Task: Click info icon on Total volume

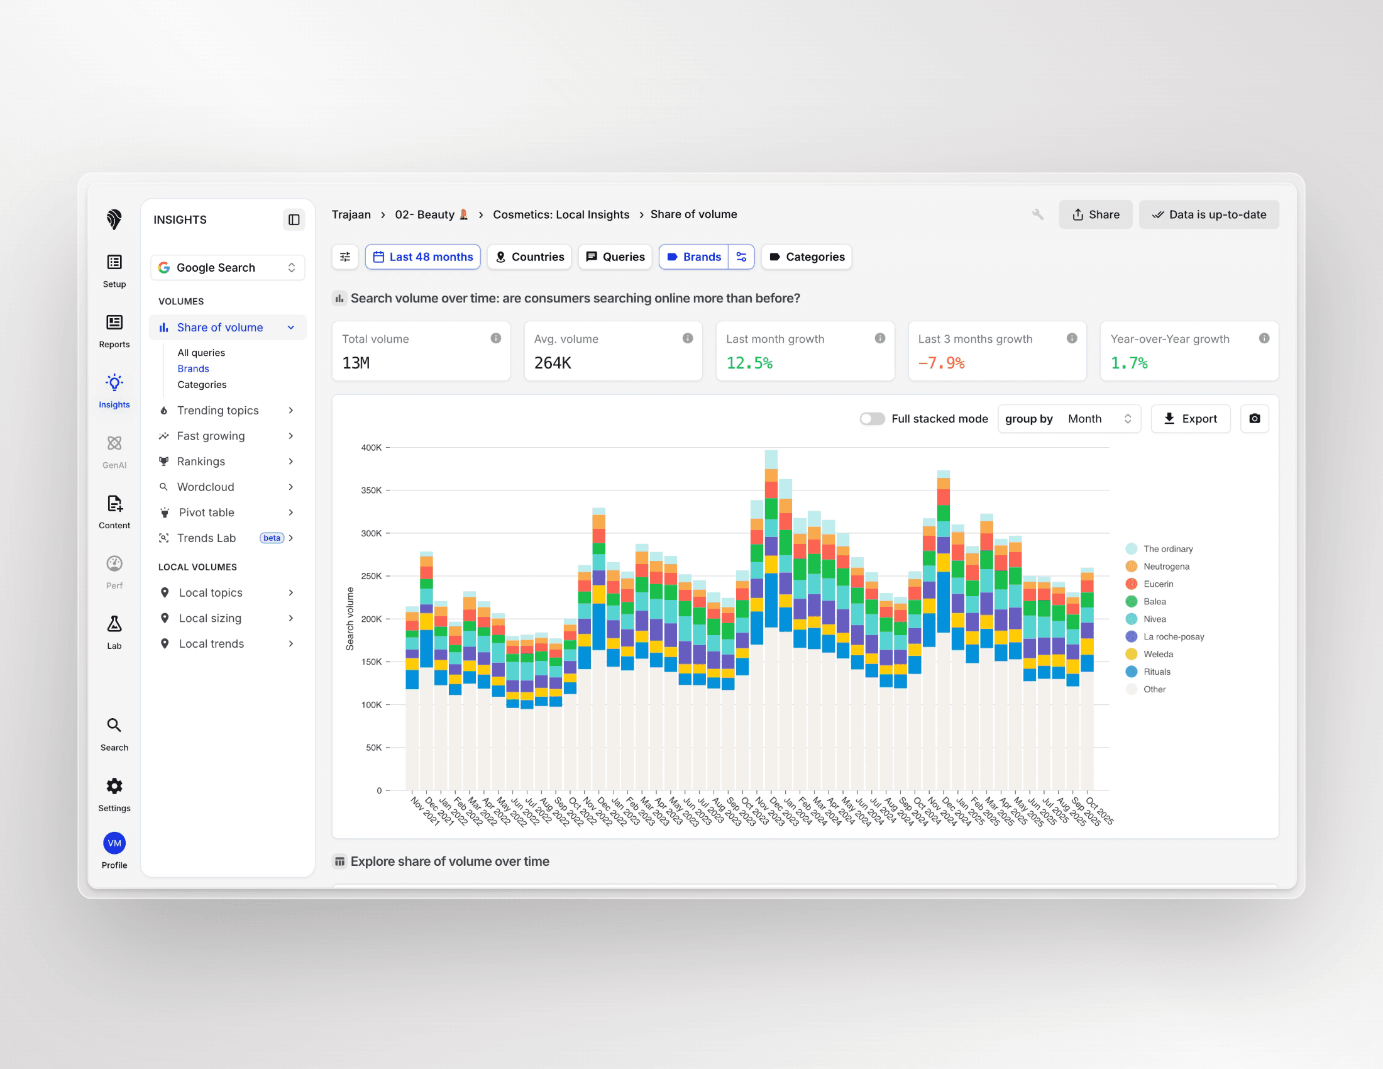Action: point(496,339)
